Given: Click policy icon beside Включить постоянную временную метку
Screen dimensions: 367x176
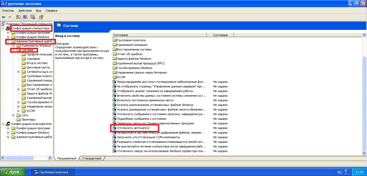Looking at the screenshot, I should (x=114, y=100).
